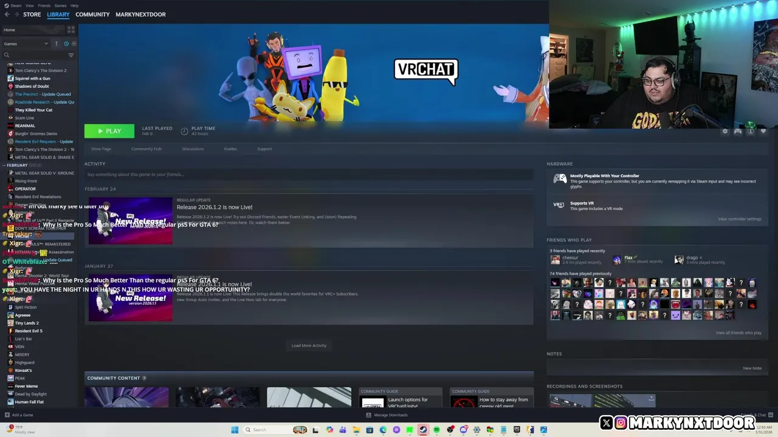Open the Store Page link
This screenshot has height=437, width=778.
[101, 149]
